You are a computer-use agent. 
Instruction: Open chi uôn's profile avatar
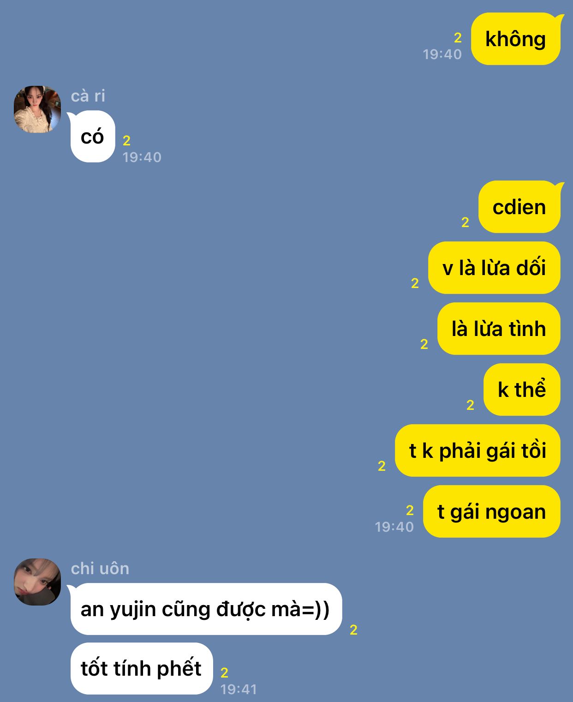pos(37,582)
